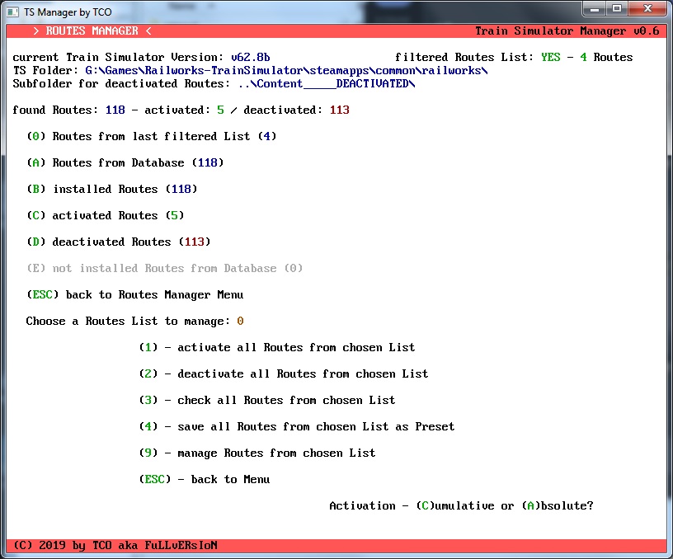673x559 pixels.
Task: Click the Content DEACTIVATED subfolder path
Action: (327, 83)
